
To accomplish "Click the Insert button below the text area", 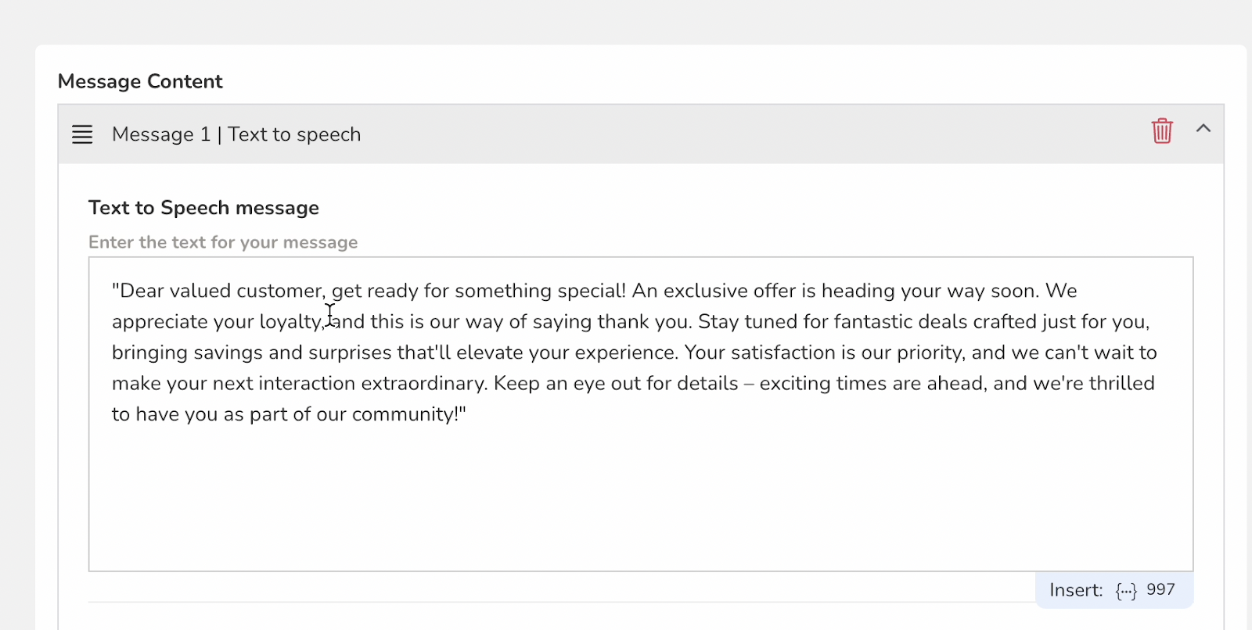I will (1077, 590).
